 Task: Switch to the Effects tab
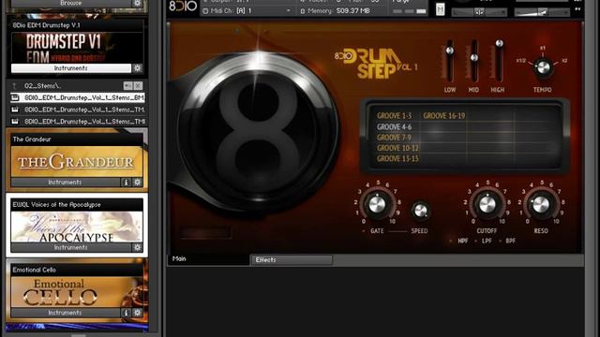click(x=292, y=260)
